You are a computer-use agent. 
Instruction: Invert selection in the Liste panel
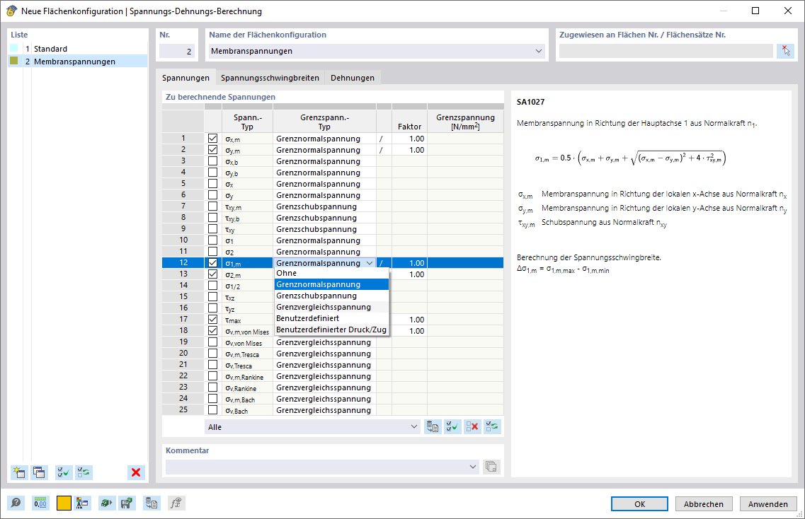click(x=84, y=472)
